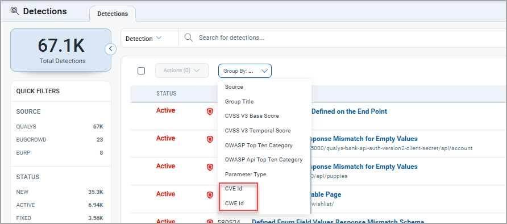
Task: Select CVE Id grouping option
Action: 234,188
